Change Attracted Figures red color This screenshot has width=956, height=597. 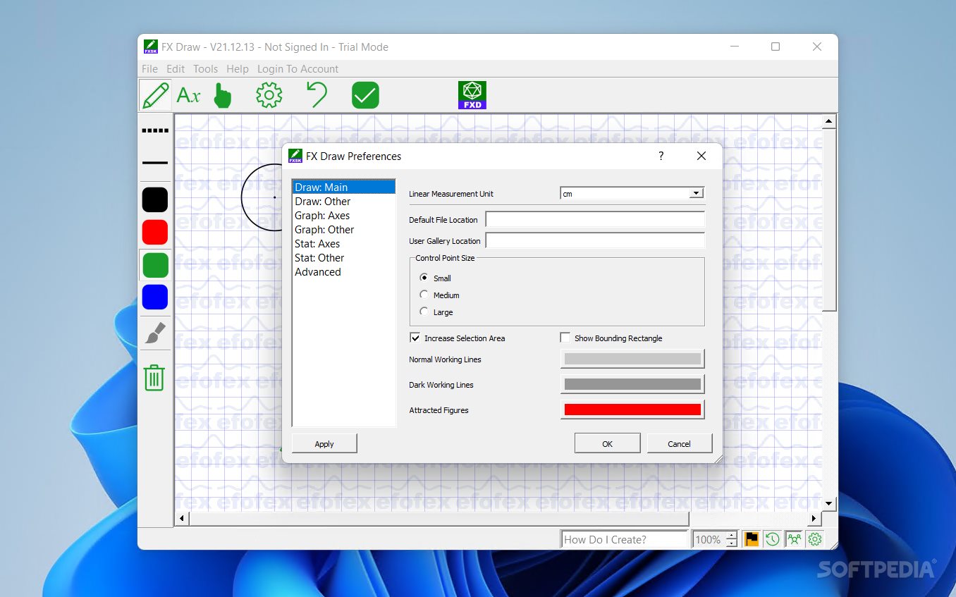tap(632, 410)
